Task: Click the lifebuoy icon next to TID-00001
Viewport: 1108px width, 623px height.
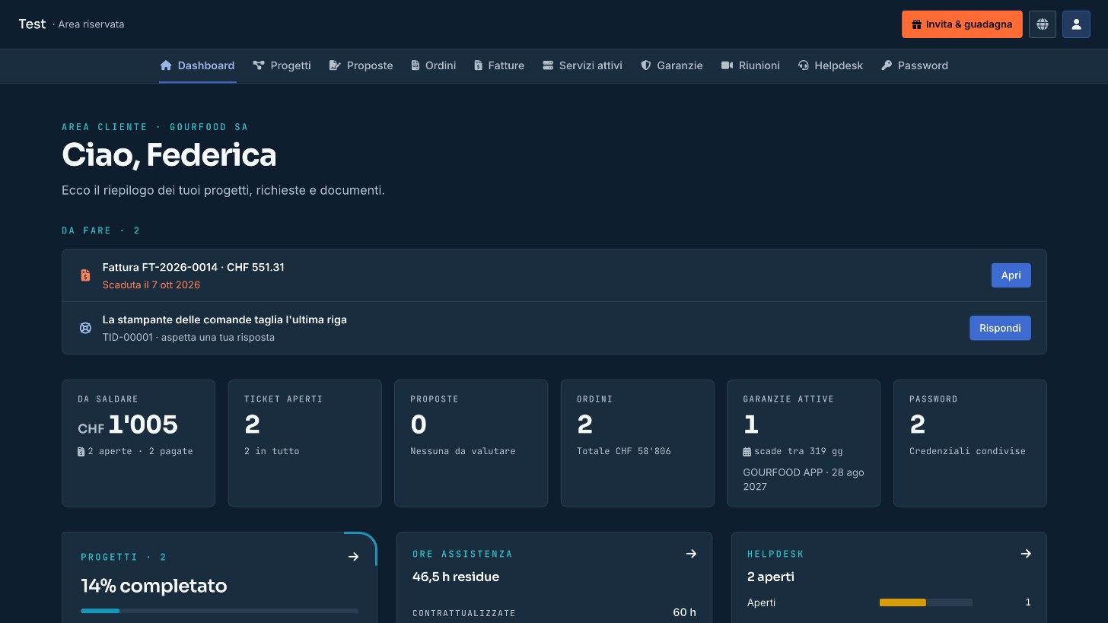Action: (x=86, y=328)
